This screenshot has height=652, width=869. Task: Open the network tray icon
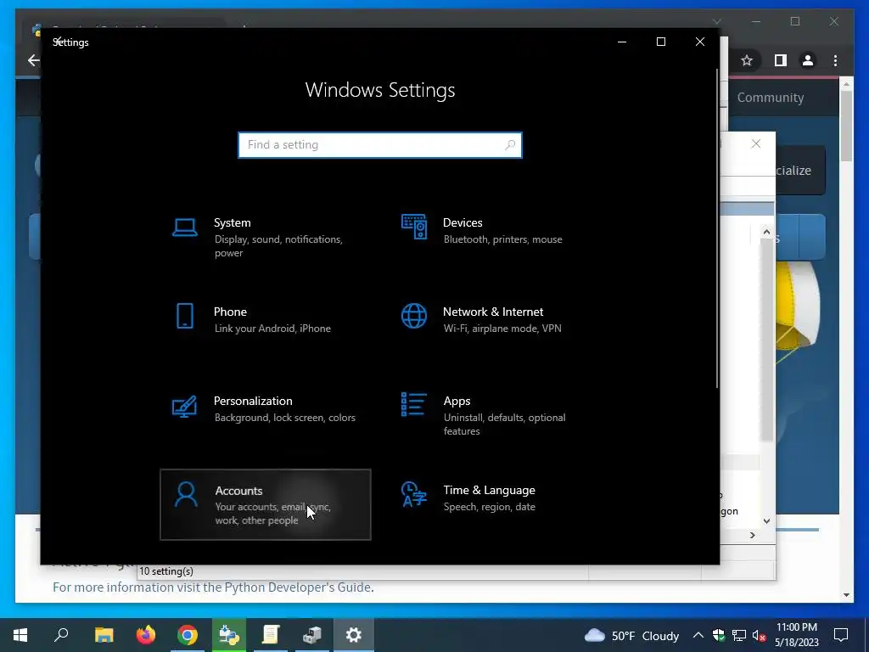click(739, 635)
